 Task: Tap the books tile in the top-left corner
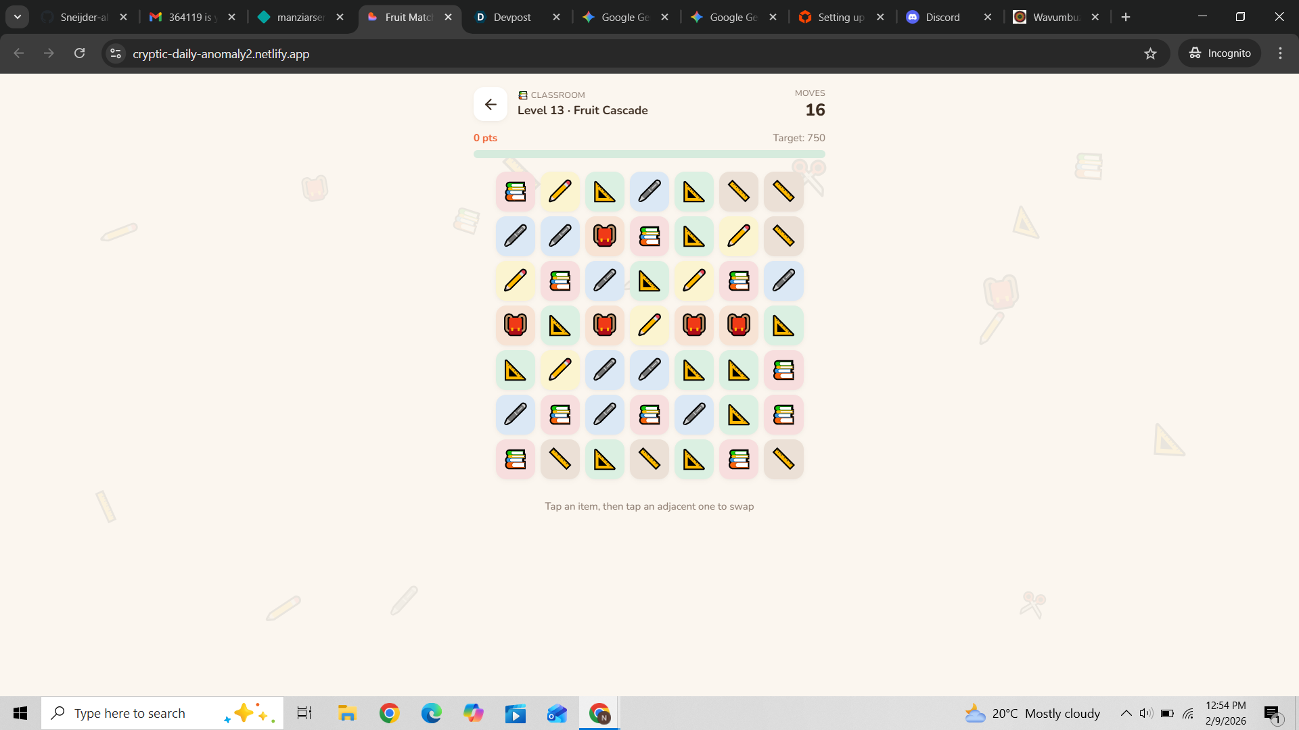tap(515, 192)
